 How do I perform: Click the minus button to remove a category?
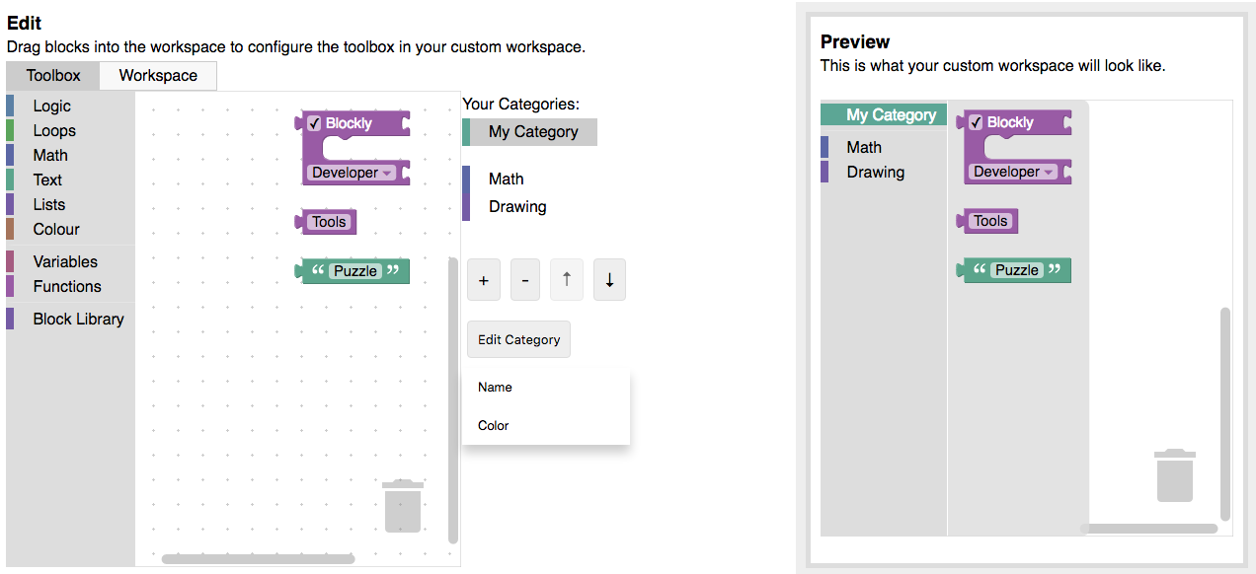525,279
